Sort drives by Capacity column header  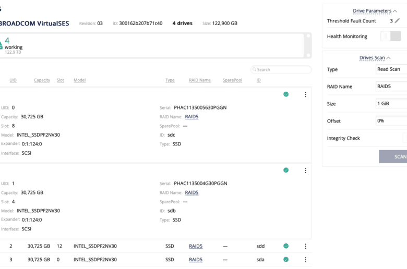pos(42,80)
